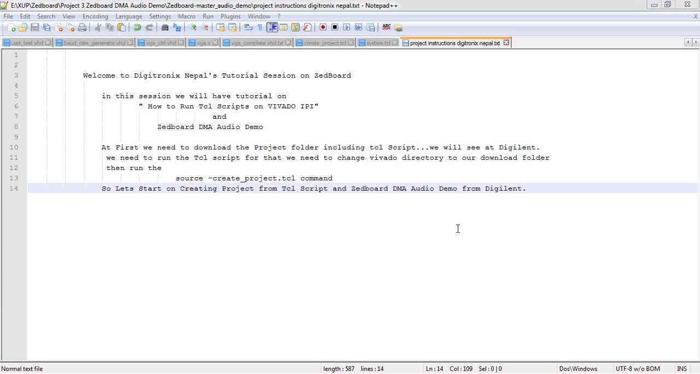Switch to the vga_ctrl.vhd tab
The image size is (700, 374).
161,43
